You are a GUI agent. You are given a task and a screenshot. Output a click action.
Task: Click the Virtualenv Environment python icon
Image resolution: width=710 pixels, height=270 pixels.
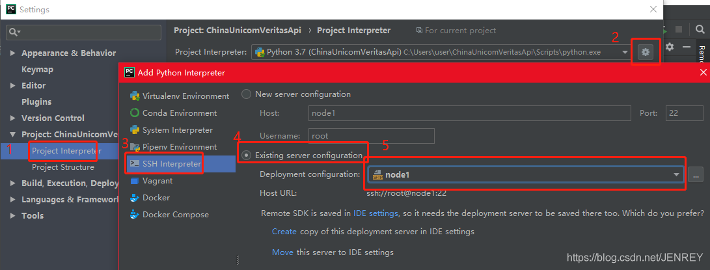tap(135, 96)
